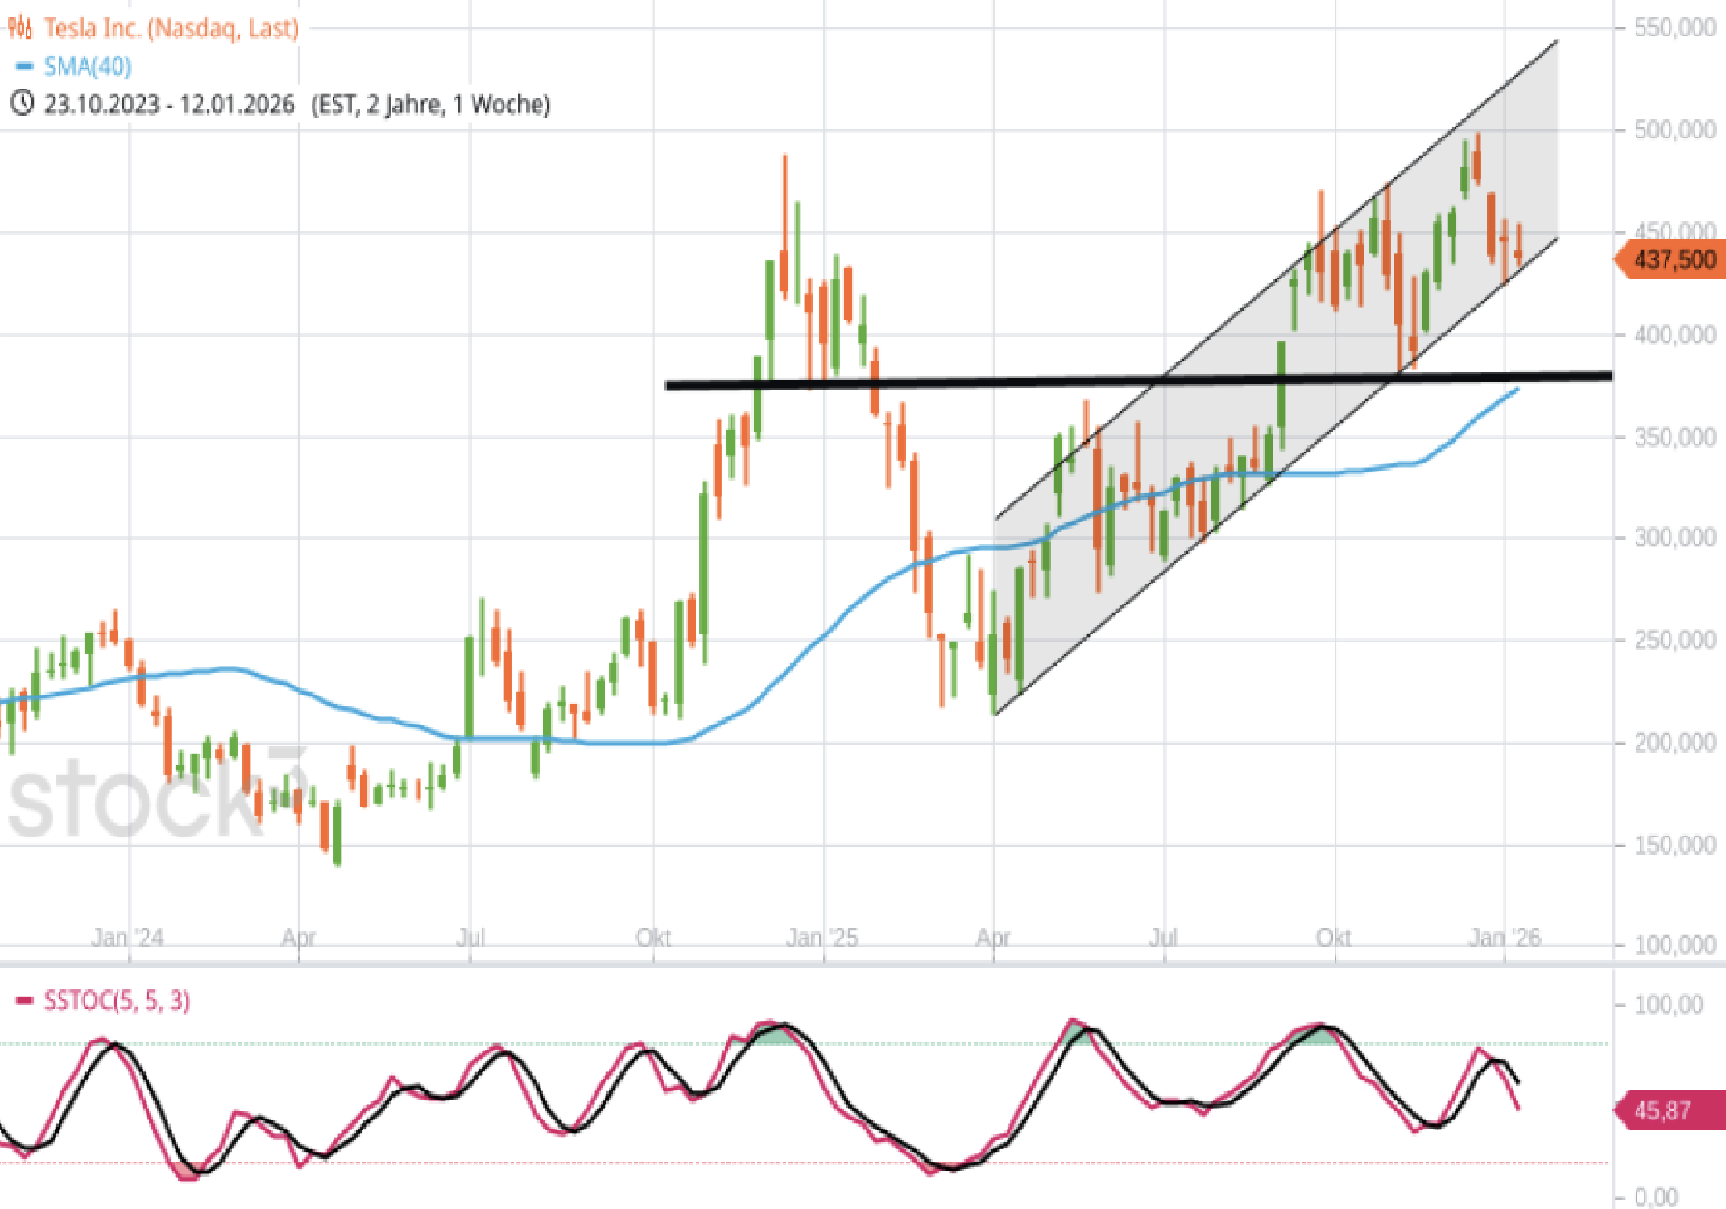The height and width of the screenshot is (1209, 1726).
Task: Click the Jan '24 time axis label
Action: 127,938
